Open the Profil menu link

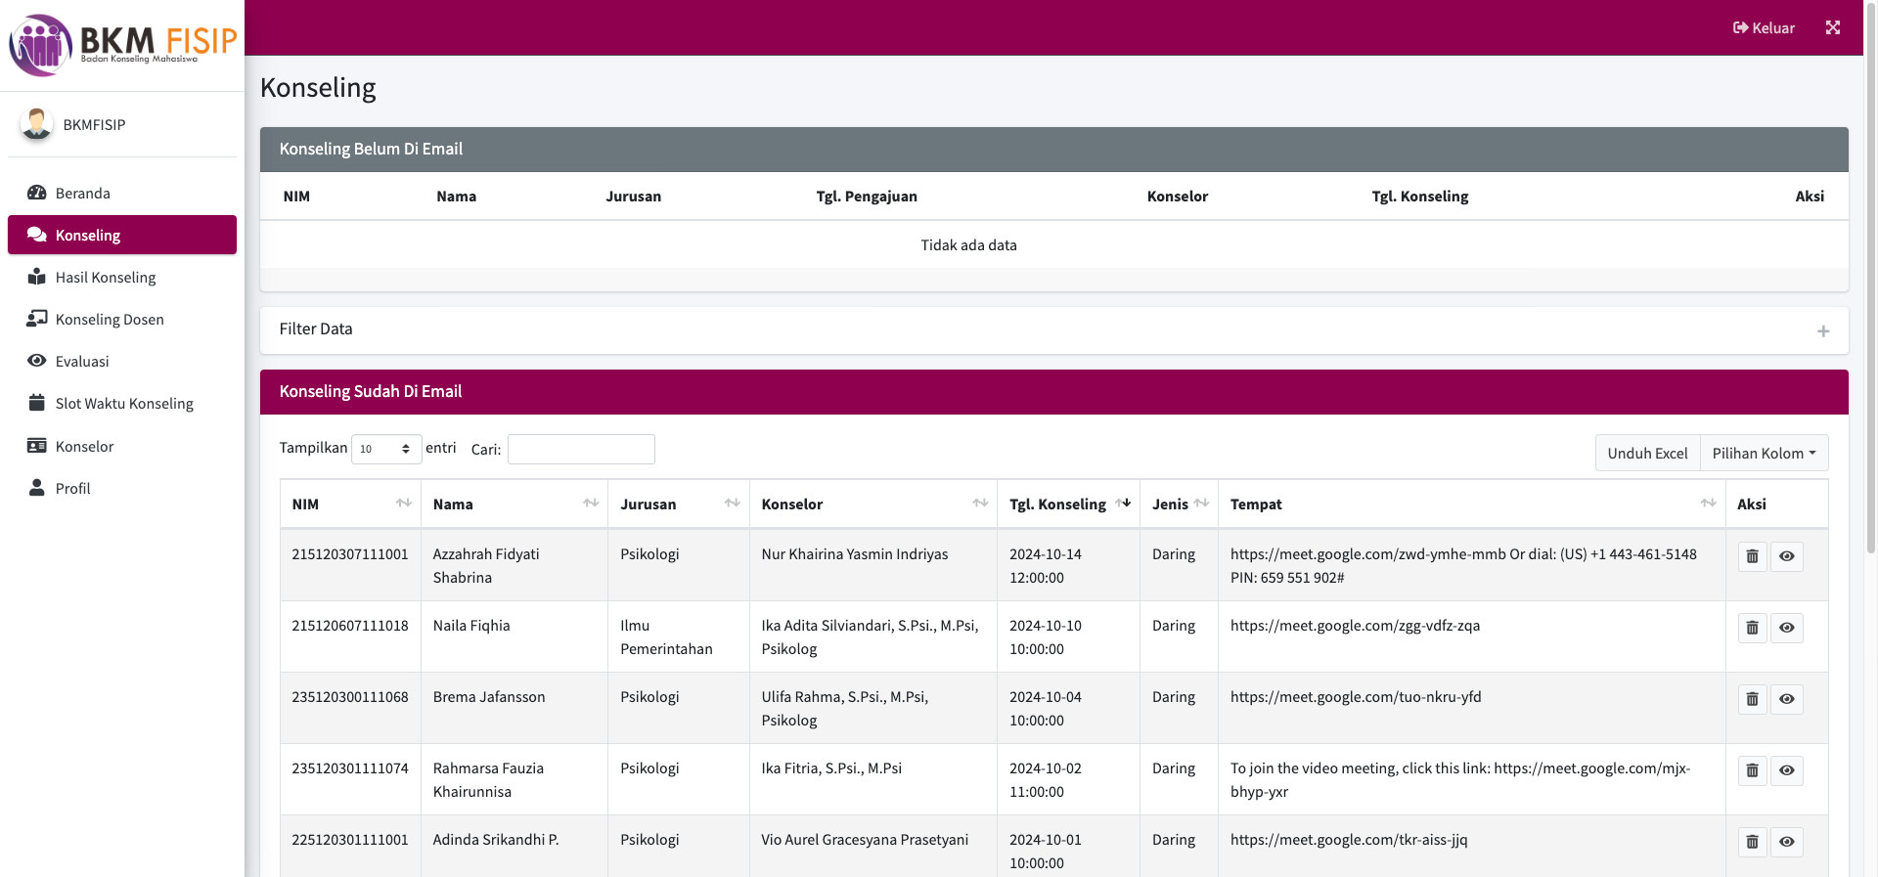click(x=122, y=488)
